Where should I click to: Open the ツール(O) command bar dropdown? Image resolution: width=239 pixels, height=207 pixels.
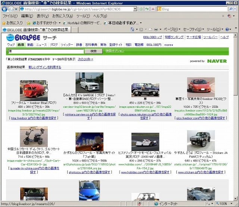click(215, 29)
